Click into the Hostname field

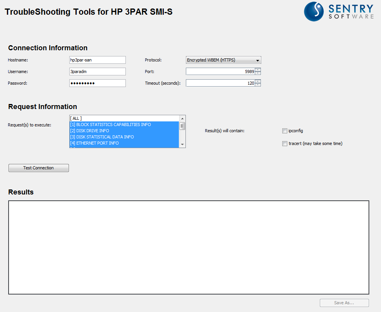point(97,60)
